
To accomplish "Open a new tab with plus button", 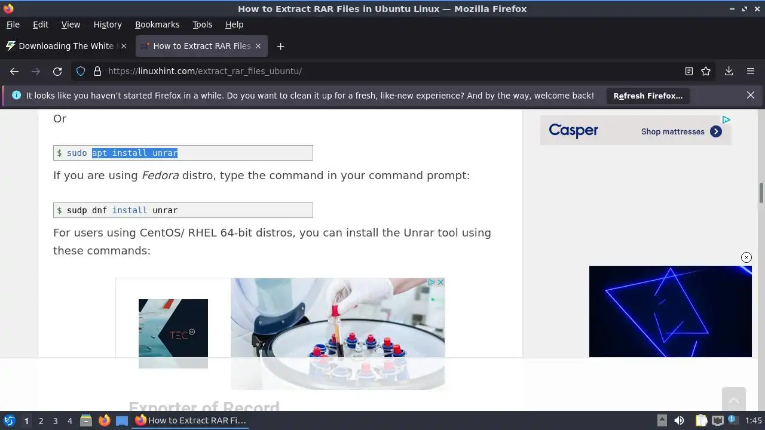I will pyautogui.click(x=280, y=46).
